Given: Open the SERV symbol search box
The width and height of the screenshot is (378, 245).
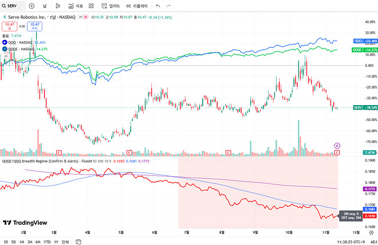Looking at the screenshot, I should 13,6.
